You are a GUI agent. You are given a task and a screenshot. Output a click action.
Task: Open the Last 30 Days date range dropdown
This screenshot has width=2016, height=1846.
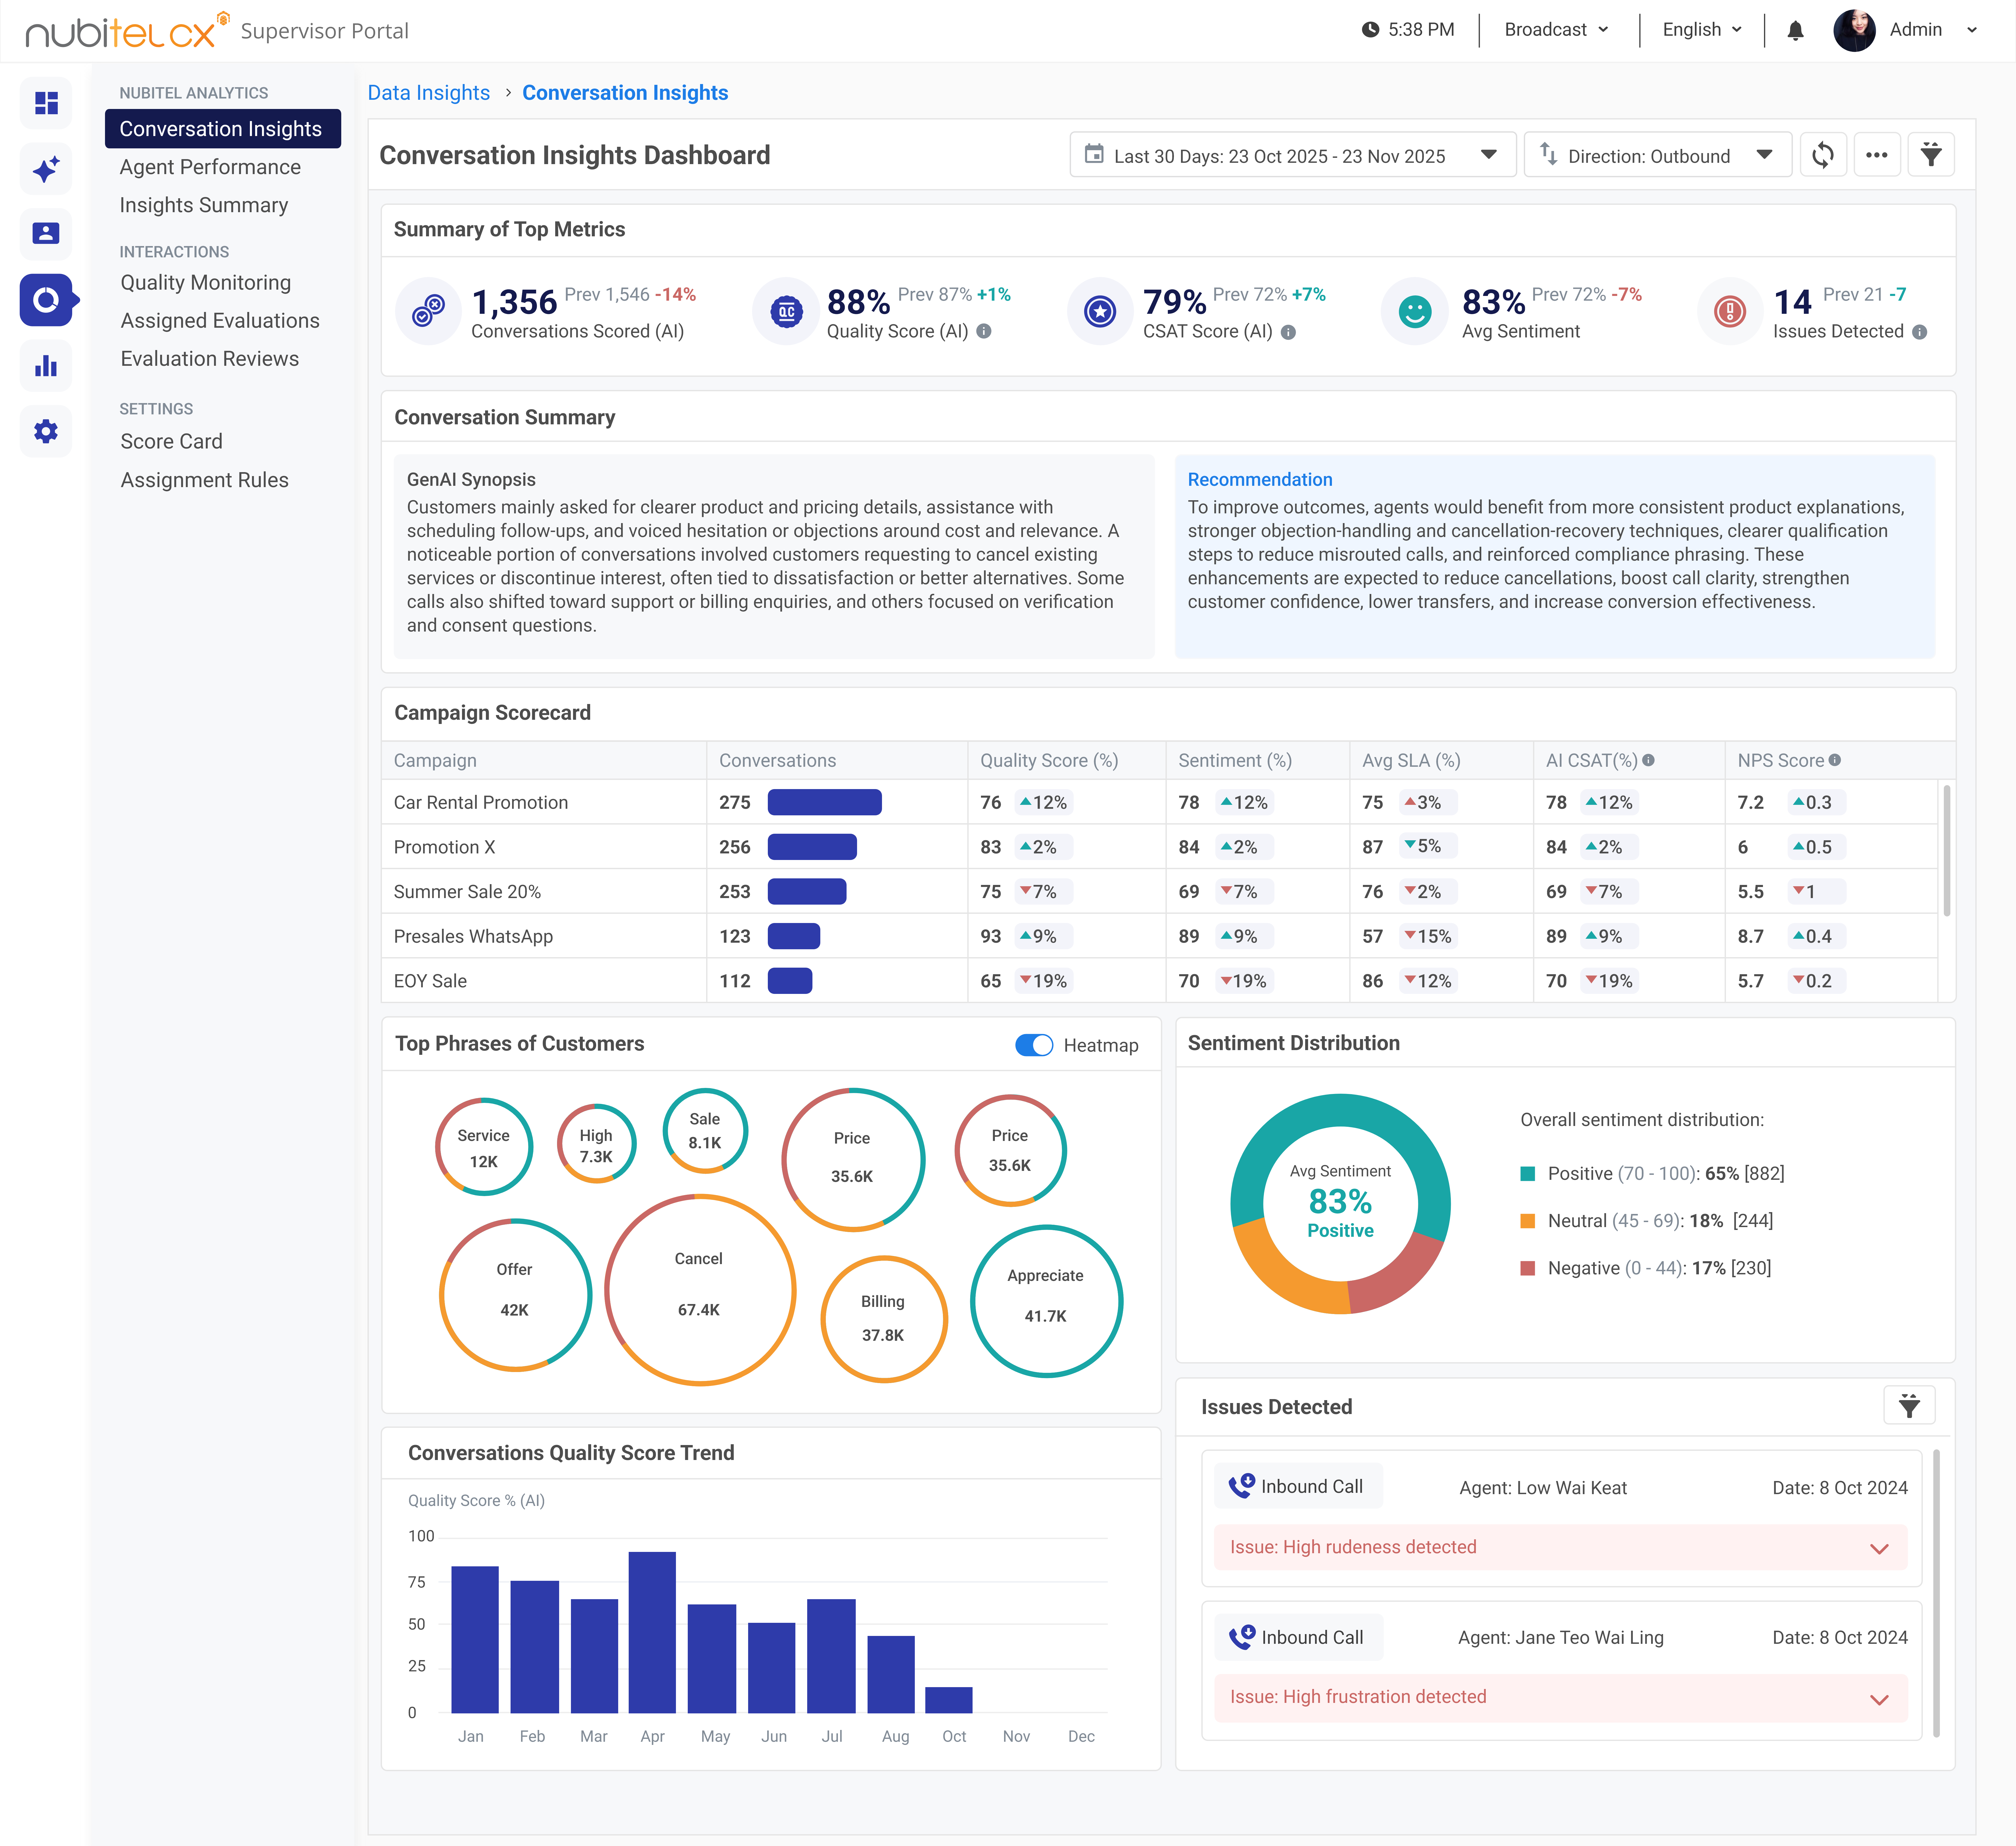pyautogui.click(x=1293, y=155)
